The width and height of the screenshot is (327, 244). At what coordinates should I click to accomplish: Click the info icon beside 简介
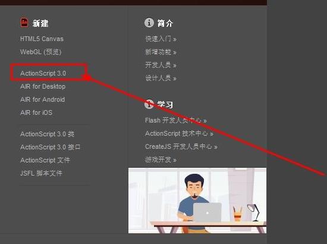pyautogui.click(x=149, y=23)
